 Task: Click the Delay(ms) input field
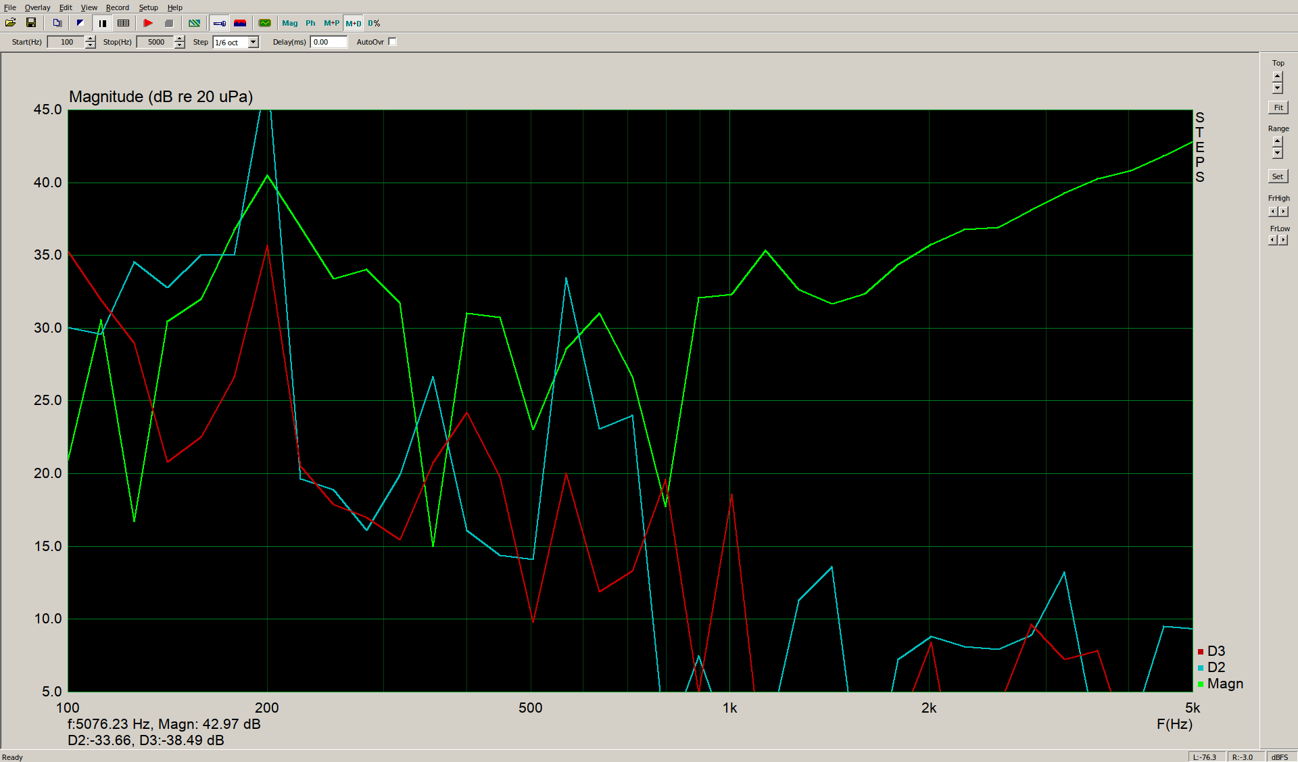pyautogui.click(x=329, y=42)
